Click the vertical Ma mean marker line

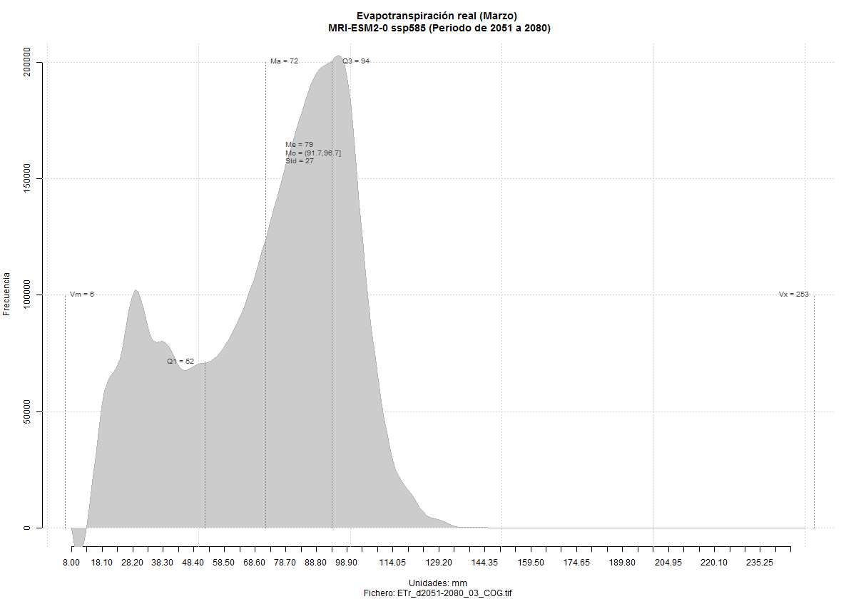pyautogui.click(x=266, y=294)
